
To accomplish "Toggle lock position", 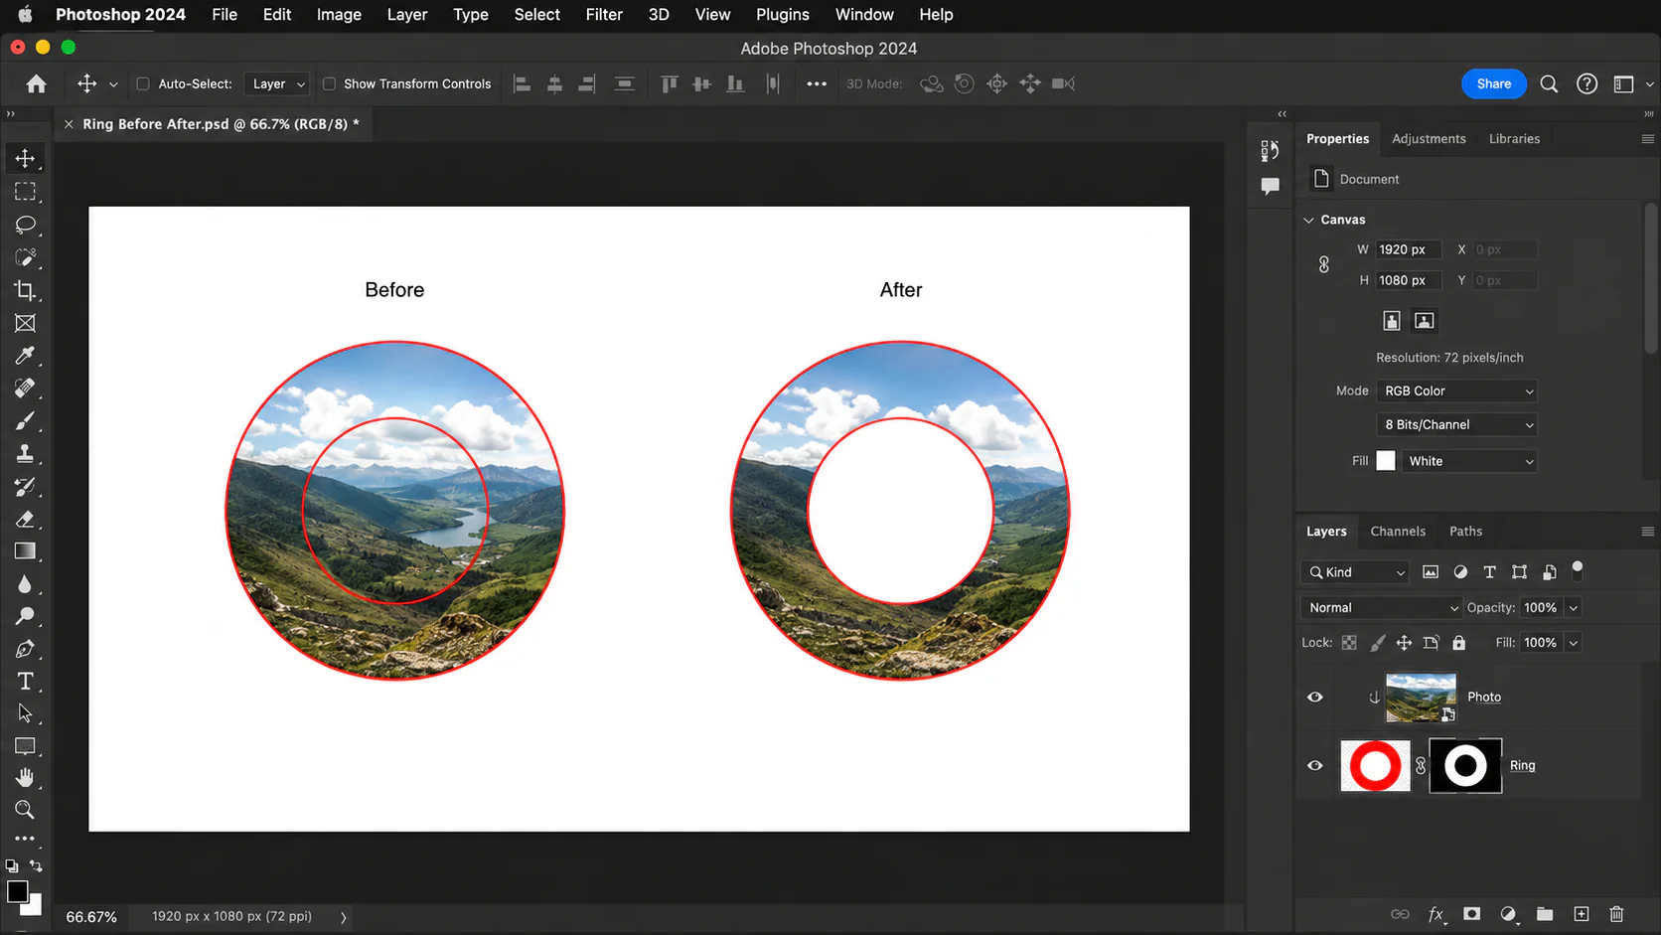I will click(x=1404, y=643).
